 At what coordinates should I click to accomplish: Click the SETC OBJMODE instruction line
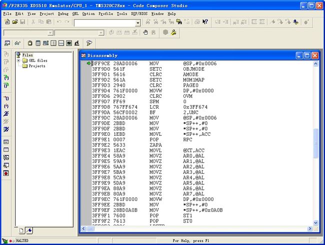pos(148,69)
